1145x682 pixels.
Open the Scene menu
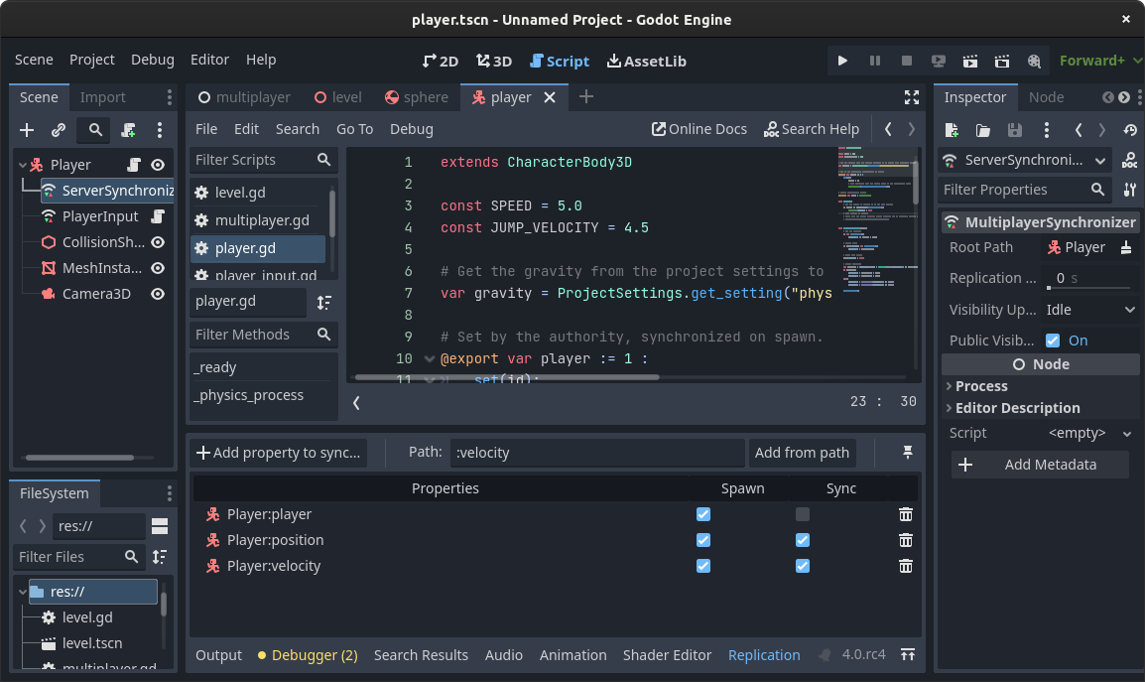pos(34,60)
